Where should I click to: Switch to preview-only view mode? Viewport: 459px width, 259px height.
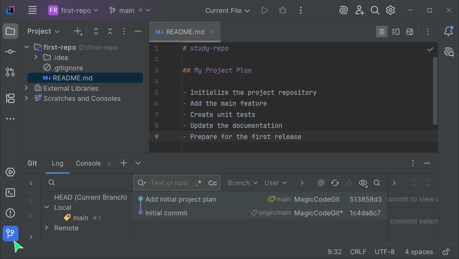coord(410,32)
